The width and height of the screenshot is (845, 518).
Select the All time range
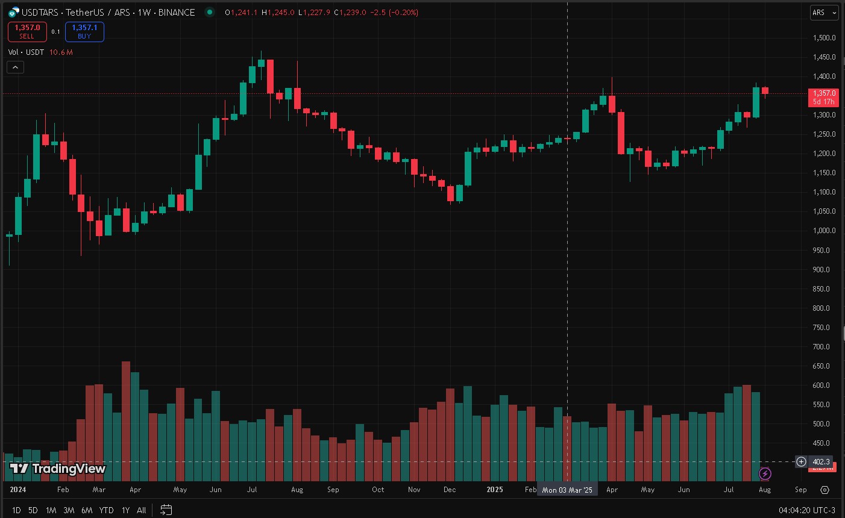pos(142,510)
